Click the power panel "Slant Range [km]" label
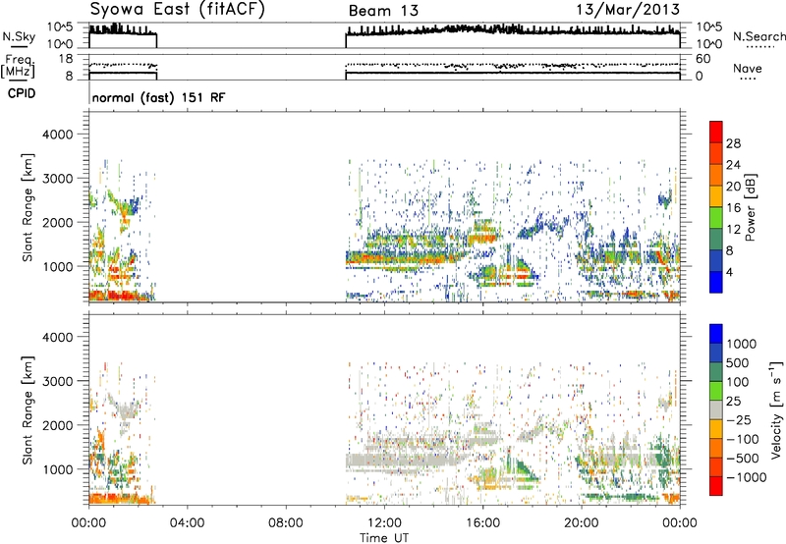Image resolution: width=786 pixels, height=544 pixels. tap(28, 207)
